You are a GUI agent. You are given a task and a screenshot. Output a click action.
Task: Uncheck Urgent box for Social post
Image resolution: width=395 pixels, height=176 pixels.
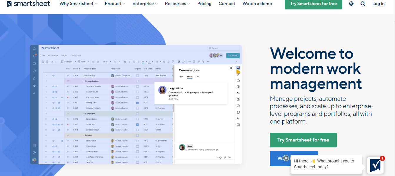[x=137, y=124]
